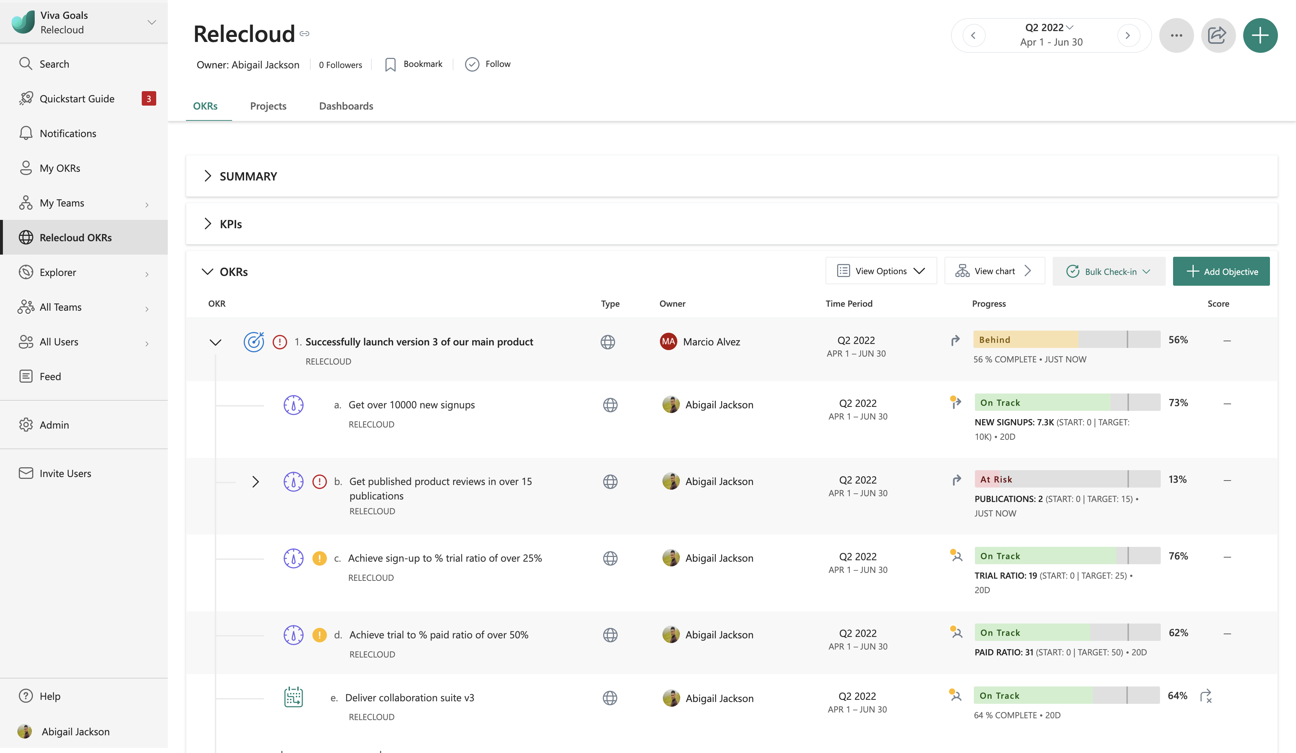Switch to the Dashboards tab

pyautogui.click(x=346, y=106)
